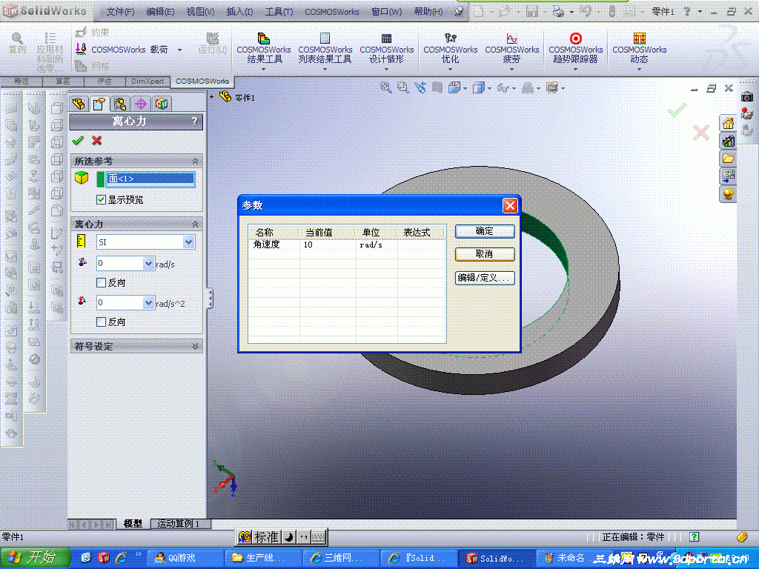Open the FeatureManager design tree tab icon
This screenshot has width=759, height=569.
click(79, 104)
